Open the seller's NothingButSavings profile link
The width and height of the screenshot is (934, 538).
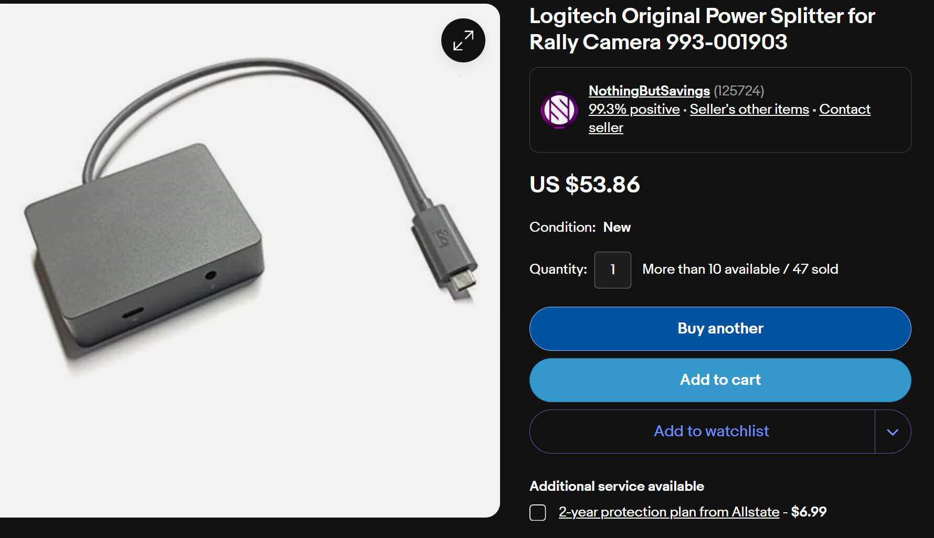pos(649,91)
